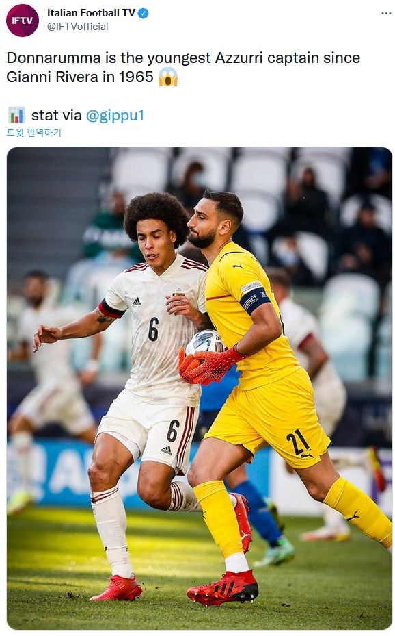Click the 'stat via' text

(x=57, y=116)
